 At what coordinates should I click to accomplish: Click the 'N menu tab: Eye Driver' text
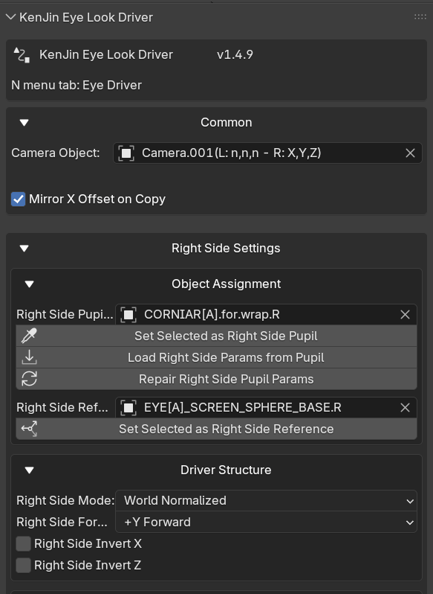pyautogui.click(x=76, y=86)
